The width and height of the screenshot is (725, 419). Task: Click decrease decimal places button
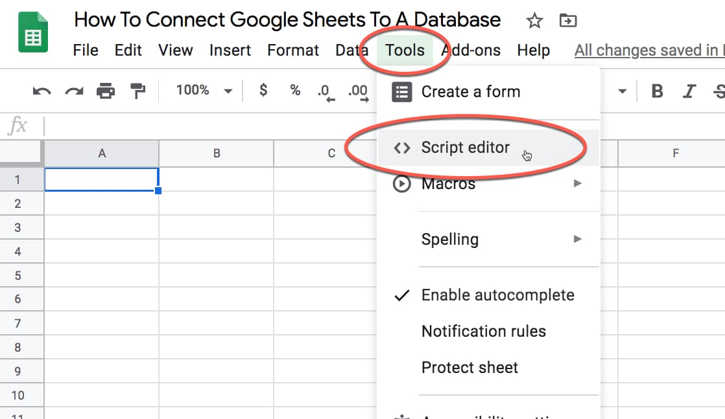coord(326,92)
